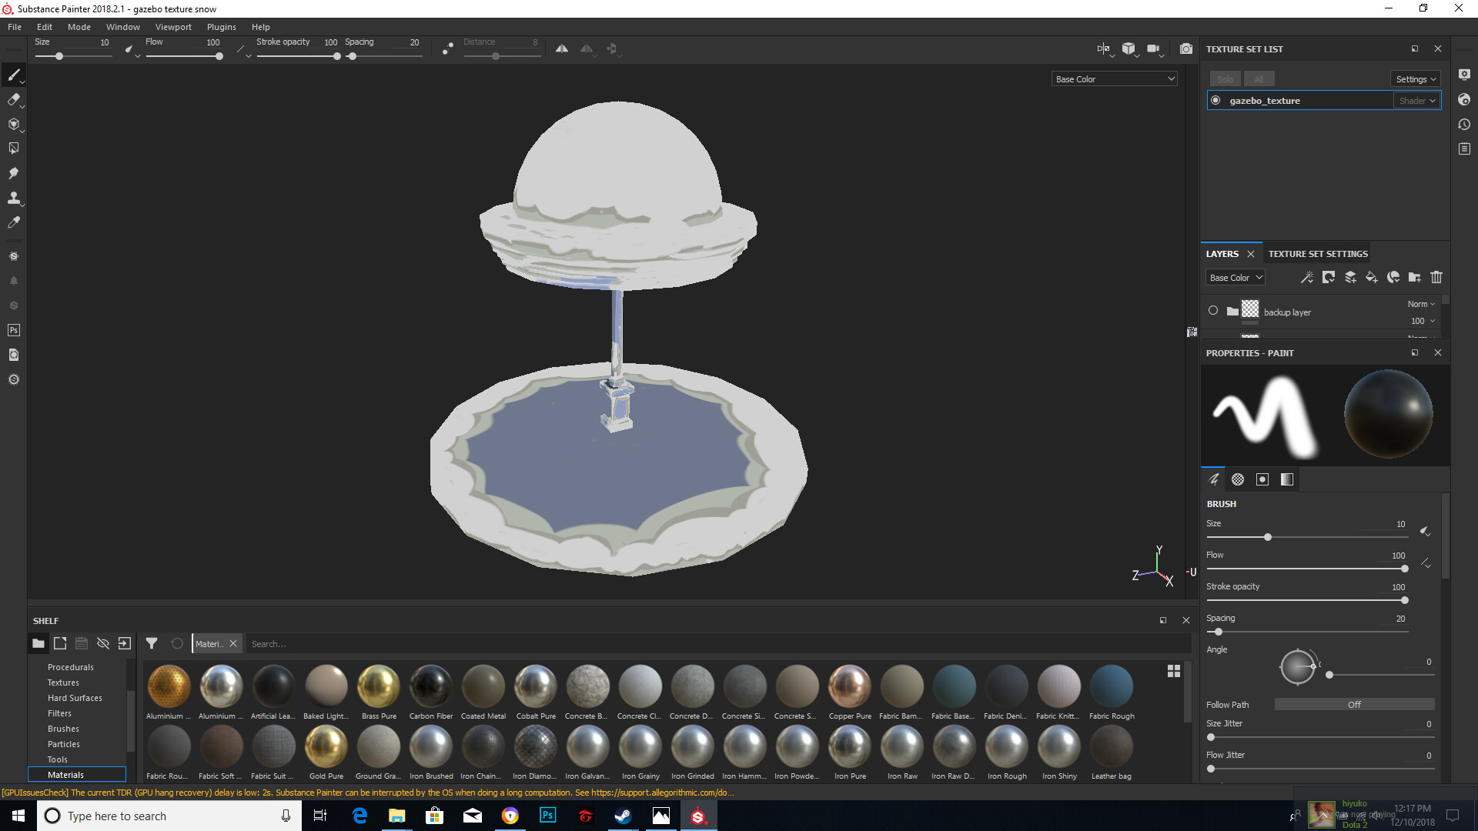Select the Material picker eyedropper tool
This screenshot has height=831, width=1478.
point(14,222)
